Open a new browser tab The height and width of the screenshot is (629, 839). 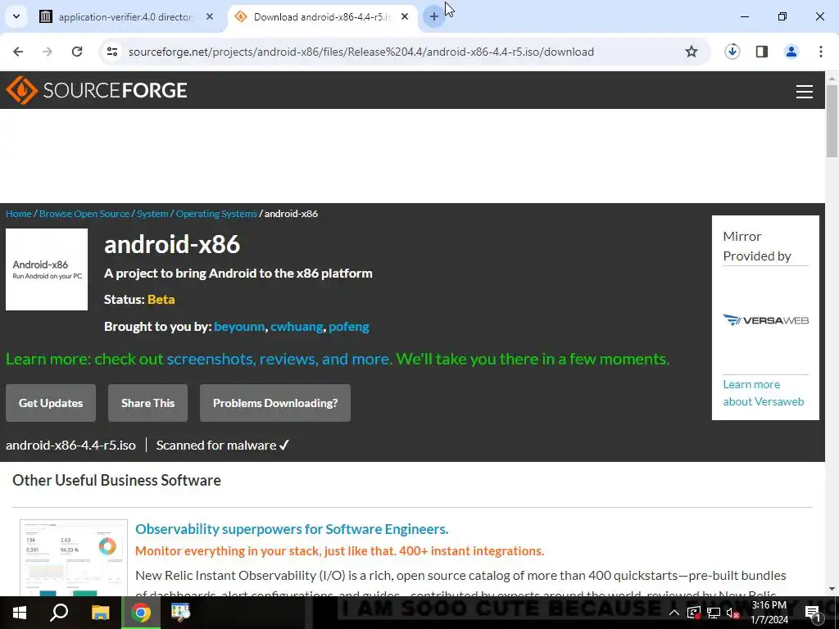click(434, 16)
